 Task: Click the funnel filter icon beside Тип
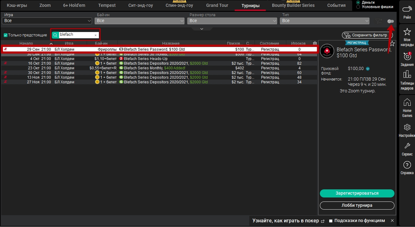click(378, 21)
